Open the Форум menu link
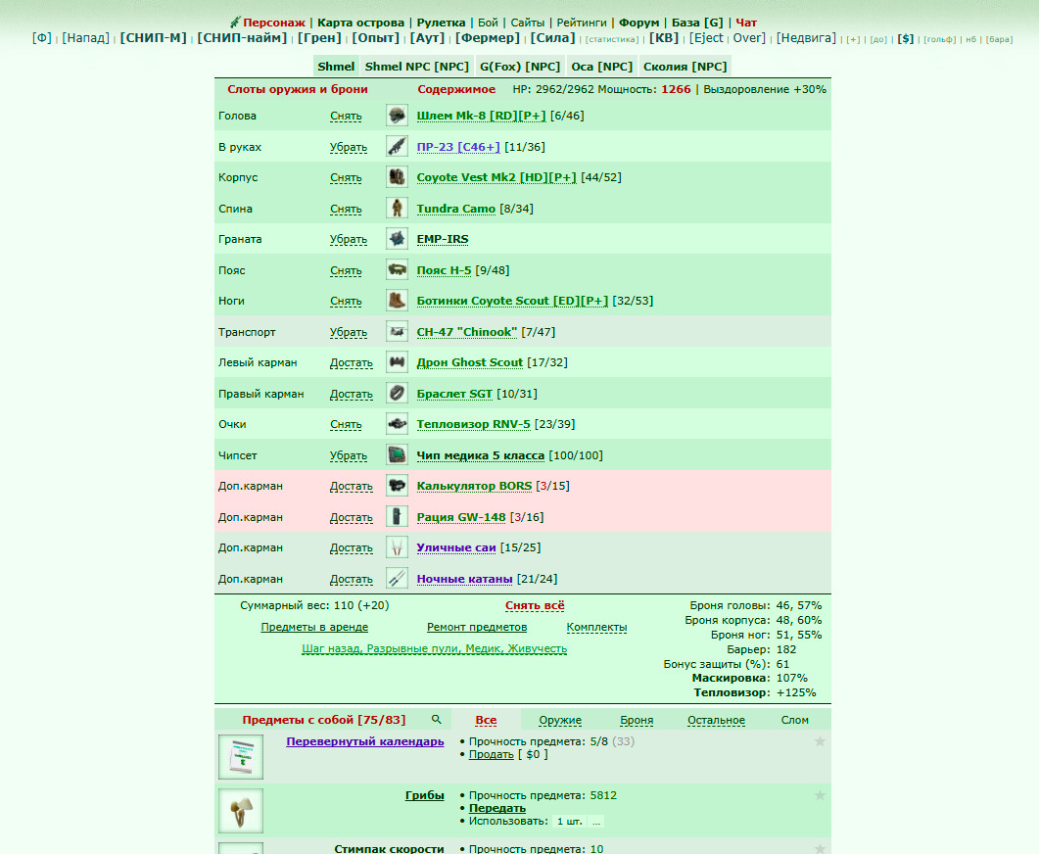Image resolution: width=1039 pixels, height=854 pixels. [x=638, y=23]
